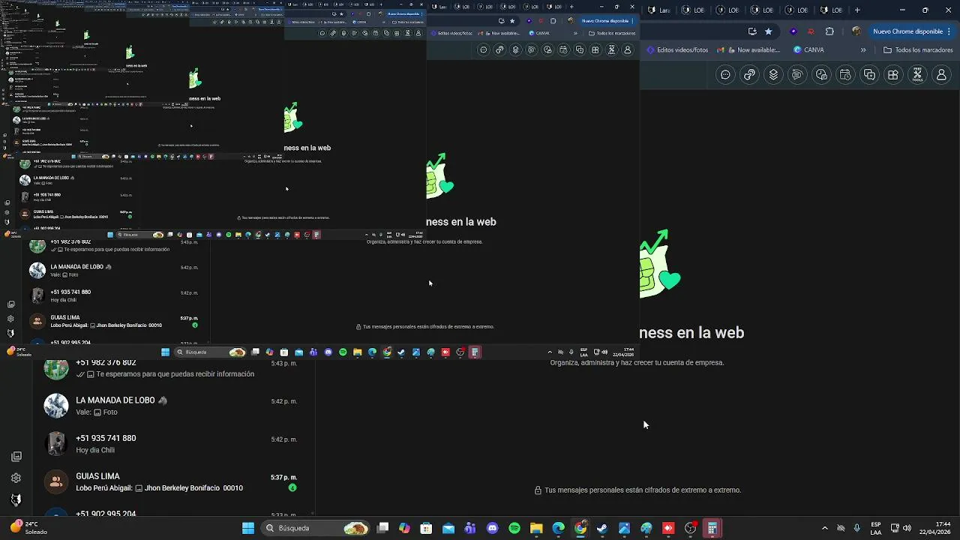The image size is (960, 540).
Task: Open the Start button on the full-size taskbar
Action: pos(248,528)
